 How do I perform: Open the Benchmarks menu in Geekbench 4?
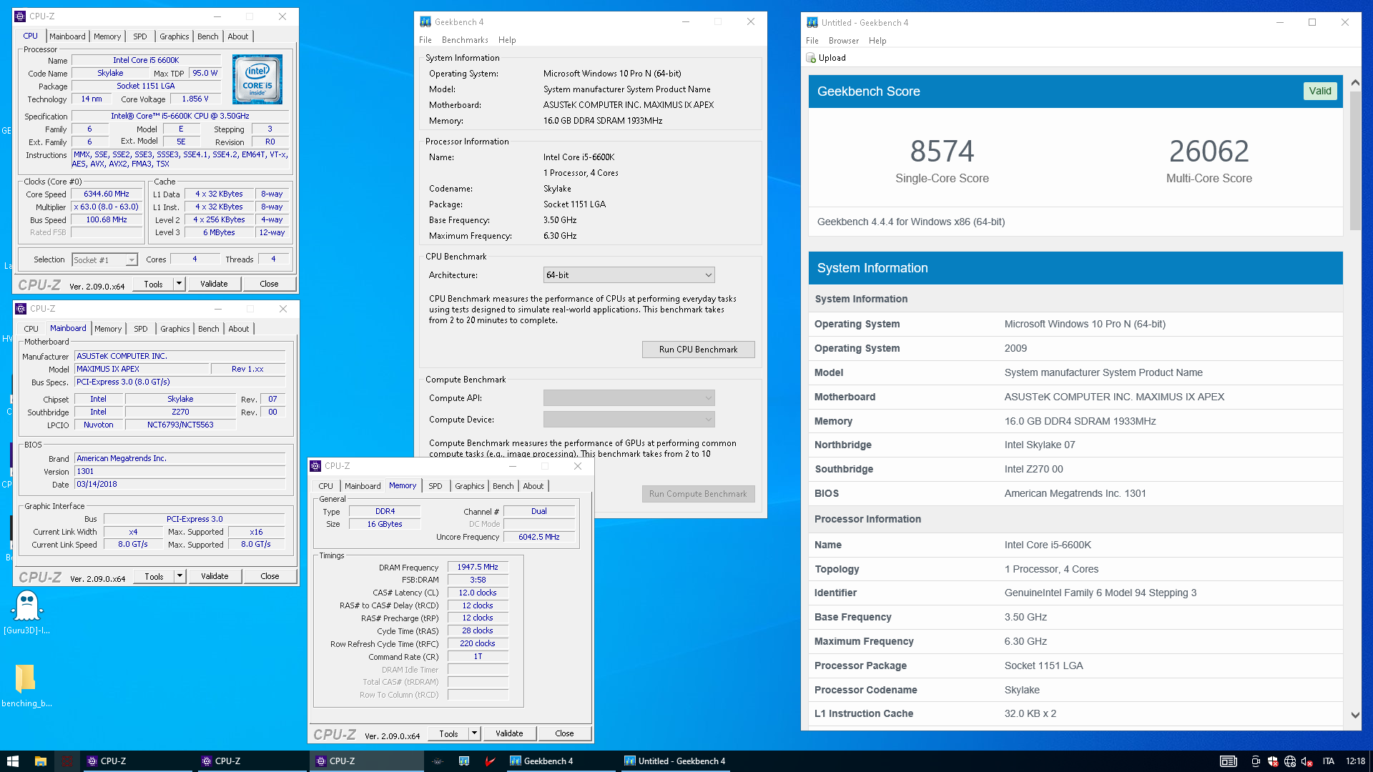[465, 40]
